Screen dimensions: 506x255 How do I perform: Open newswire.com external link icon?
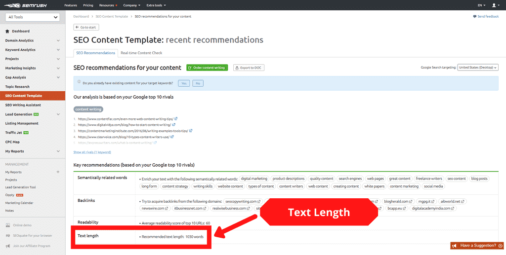click(x=167, y=208)
